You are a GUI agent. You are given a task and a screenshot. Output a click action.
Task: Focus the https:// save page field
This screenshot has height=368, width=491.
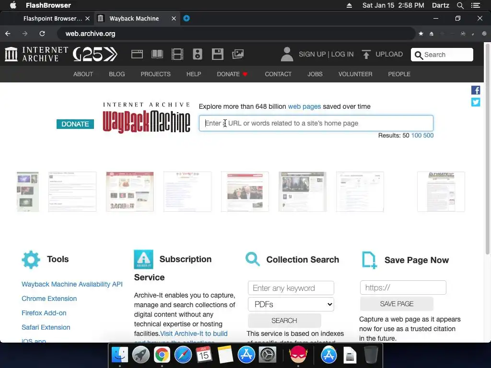tap(403, 287)
